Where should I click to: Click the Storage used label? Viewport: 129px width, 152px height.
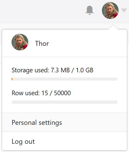[x=30, y=70]
